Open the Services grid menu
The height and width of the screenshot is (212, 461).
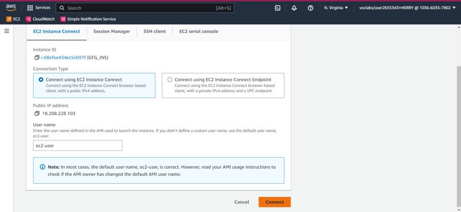click(x=38, y=8)
